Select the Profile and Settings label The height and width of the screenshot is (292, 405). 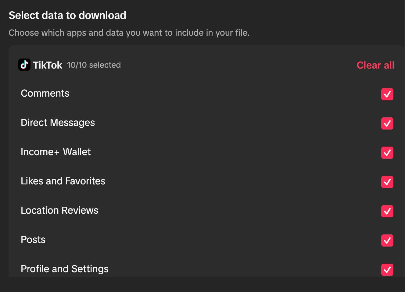64,269
